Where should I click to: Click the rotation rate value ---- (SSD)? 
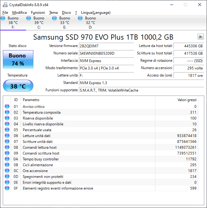click(189, 61)
